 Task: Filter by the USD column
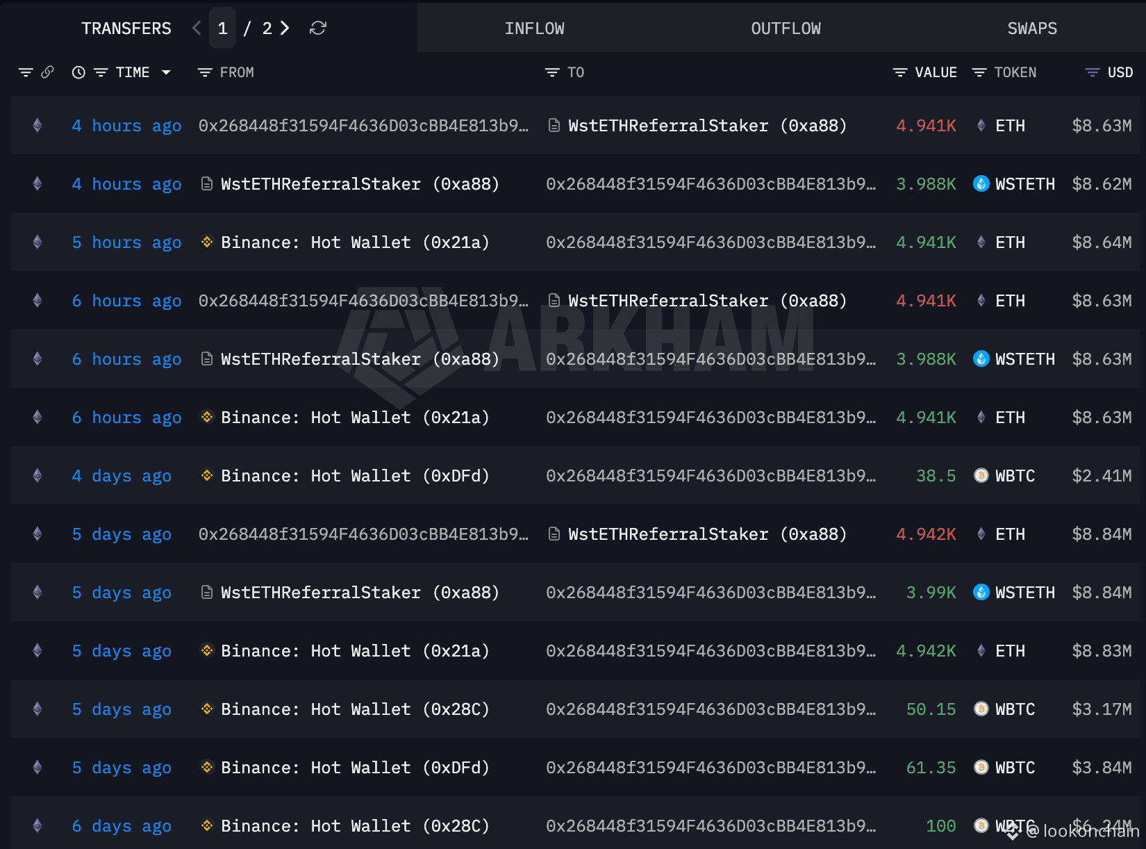(1092, 72)
